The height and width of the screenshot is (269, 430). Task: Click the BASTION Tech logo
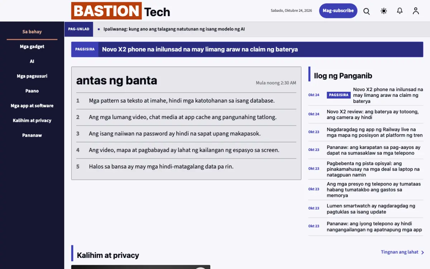(x=121, y=11)
